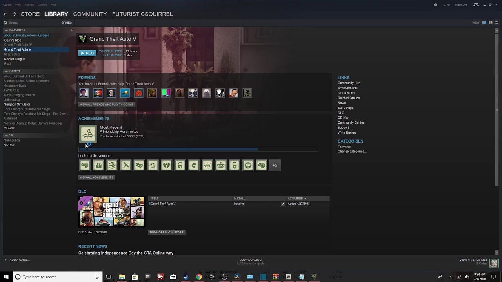Open the Independence Day GTA Online news headline

(x=126, y=253)
